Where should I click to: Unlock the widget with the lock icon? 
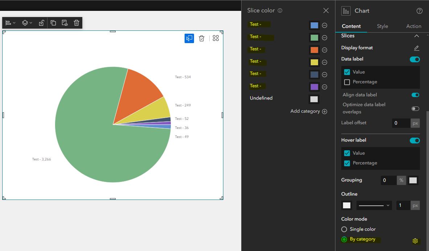[x=41, y=22]
